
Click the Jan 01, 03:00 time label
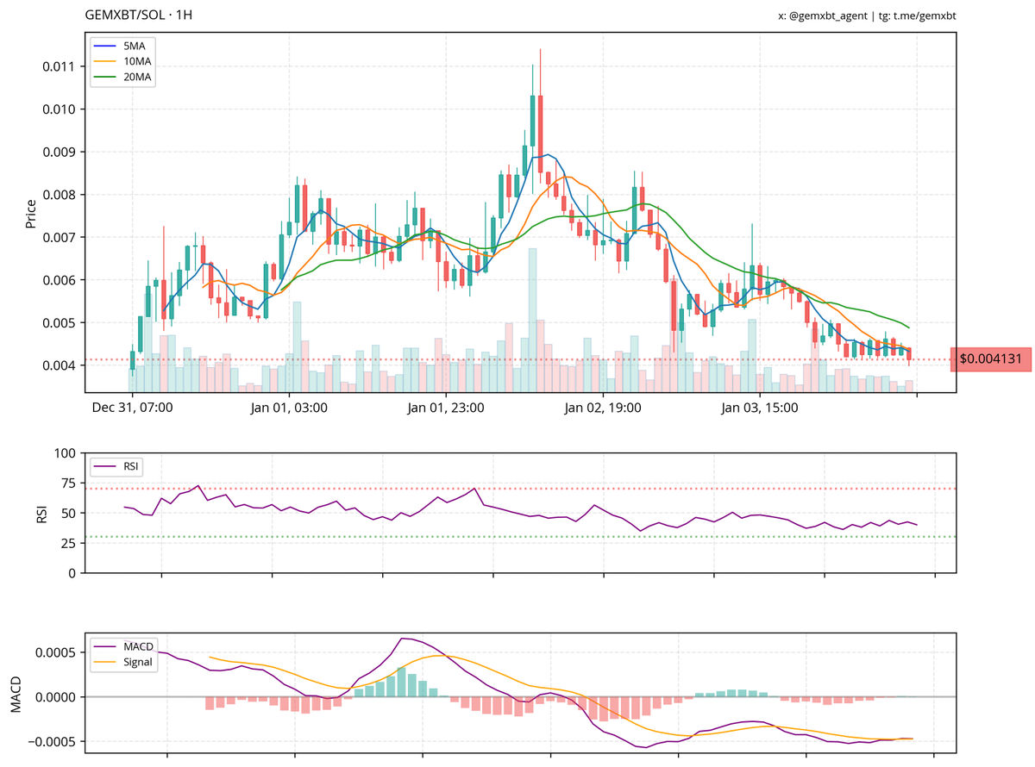coord(289,408)
